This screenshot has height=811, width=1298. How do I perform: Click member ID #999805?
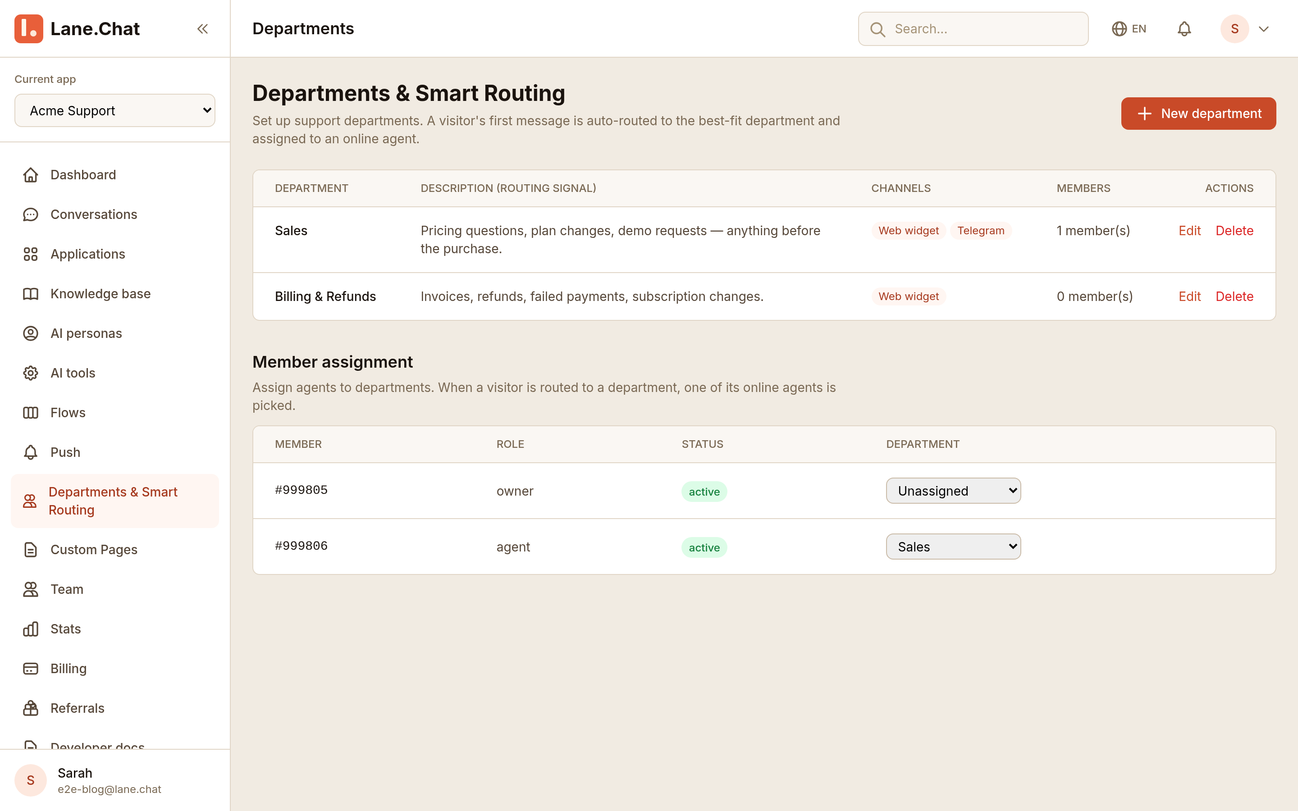(301, 490)
